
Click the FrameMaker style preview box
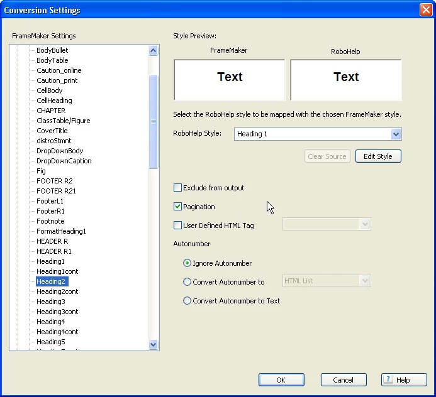tap(230, 80)
